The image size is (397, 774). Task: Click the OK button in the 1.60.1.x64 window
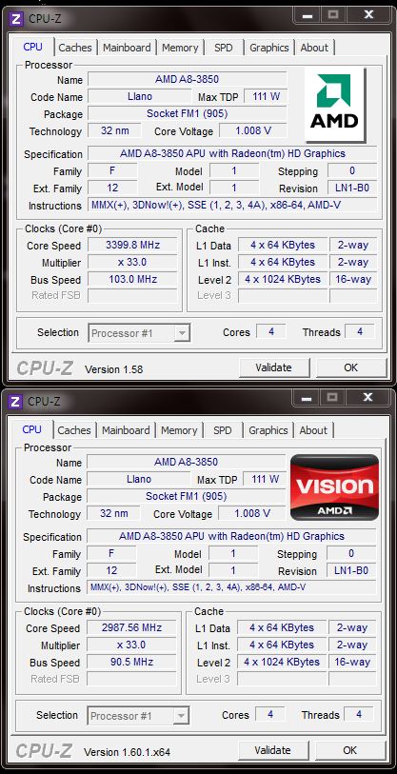click(349, 750)
